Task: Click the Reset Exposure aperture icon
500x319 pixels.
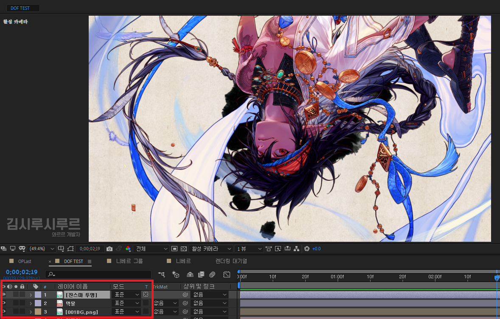Action: tap(307, 249)
